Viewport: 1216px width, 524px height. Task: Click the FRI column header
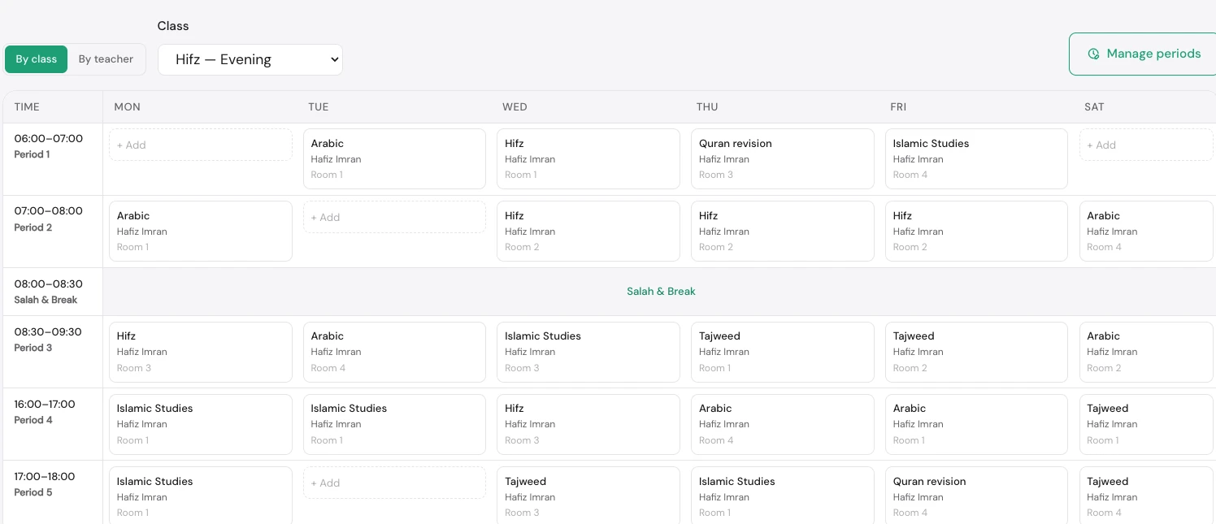pyautogui.click(x=898, y=107)
